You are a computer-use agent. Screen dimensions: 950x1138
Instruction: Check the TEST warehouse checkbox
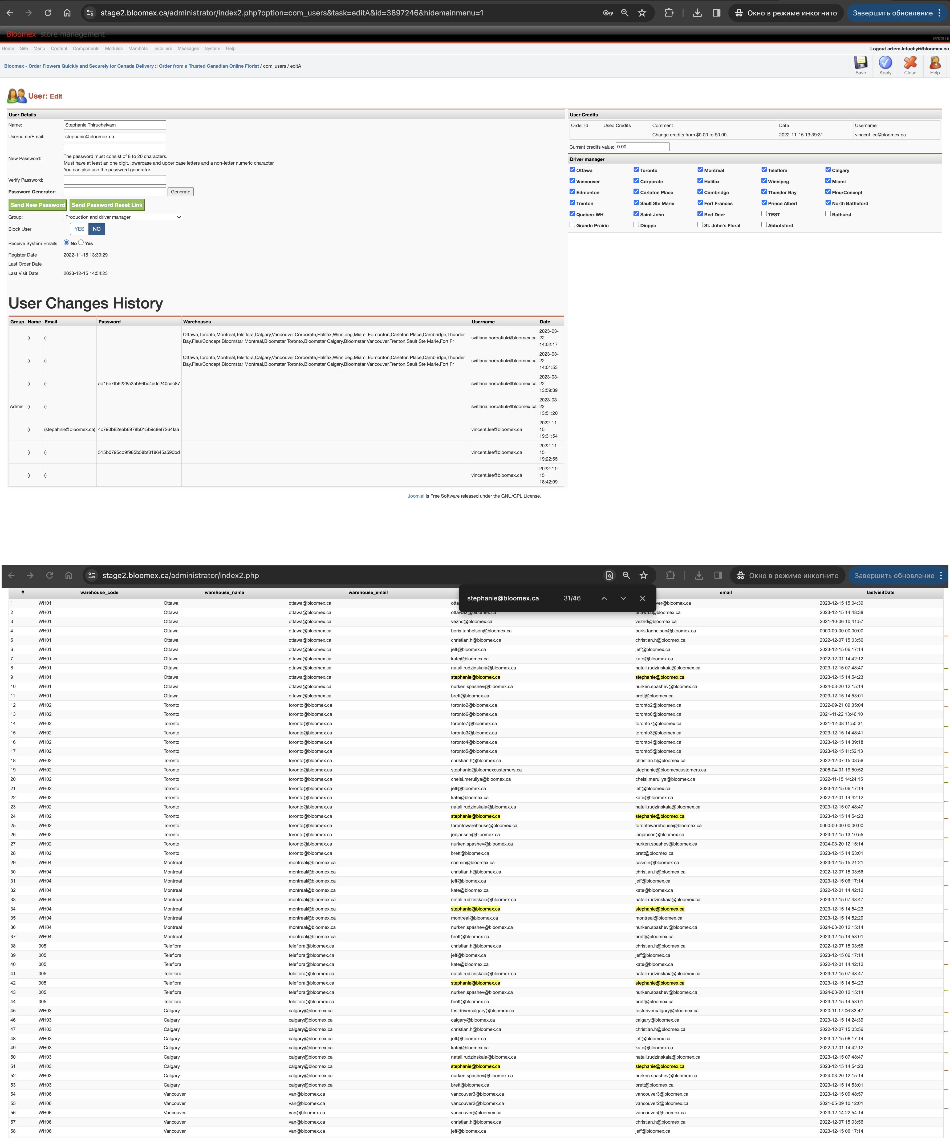click(x=764, y=214)
